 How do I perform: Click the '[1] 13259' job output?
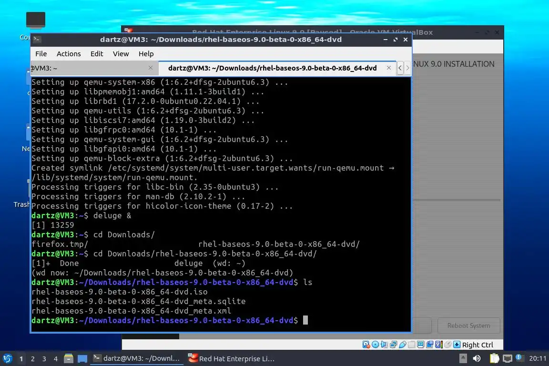(x=53, y=225)
